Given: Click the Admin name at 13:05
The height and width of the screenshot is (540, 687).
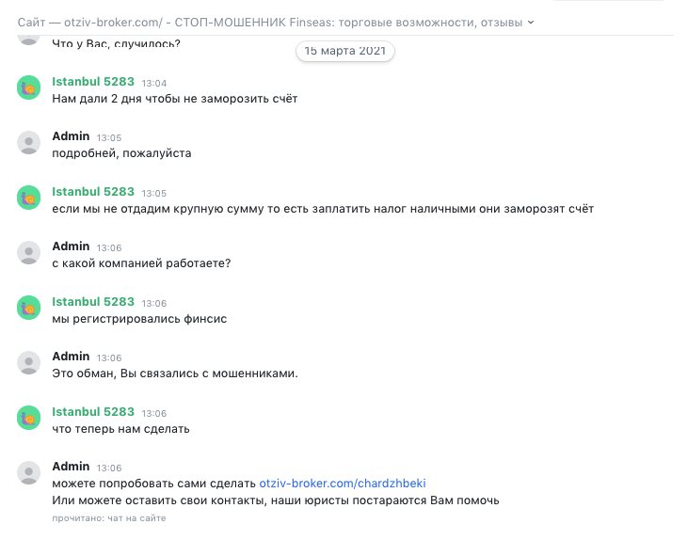Looking at the screenshot, I should tap(71, 136).
